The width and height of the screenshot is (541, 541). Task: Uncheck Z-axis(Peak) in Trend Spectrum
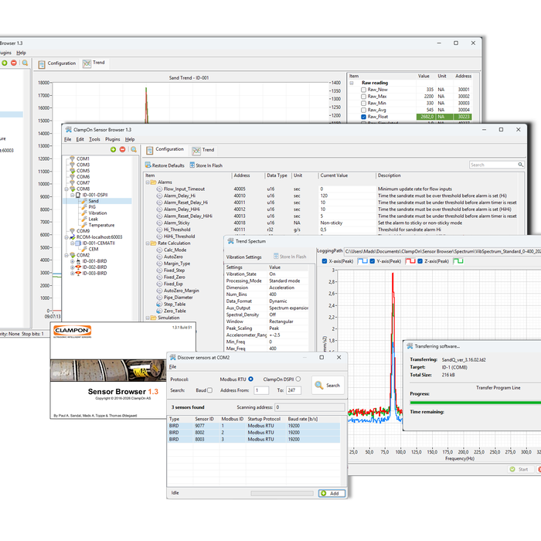point(420,261)
